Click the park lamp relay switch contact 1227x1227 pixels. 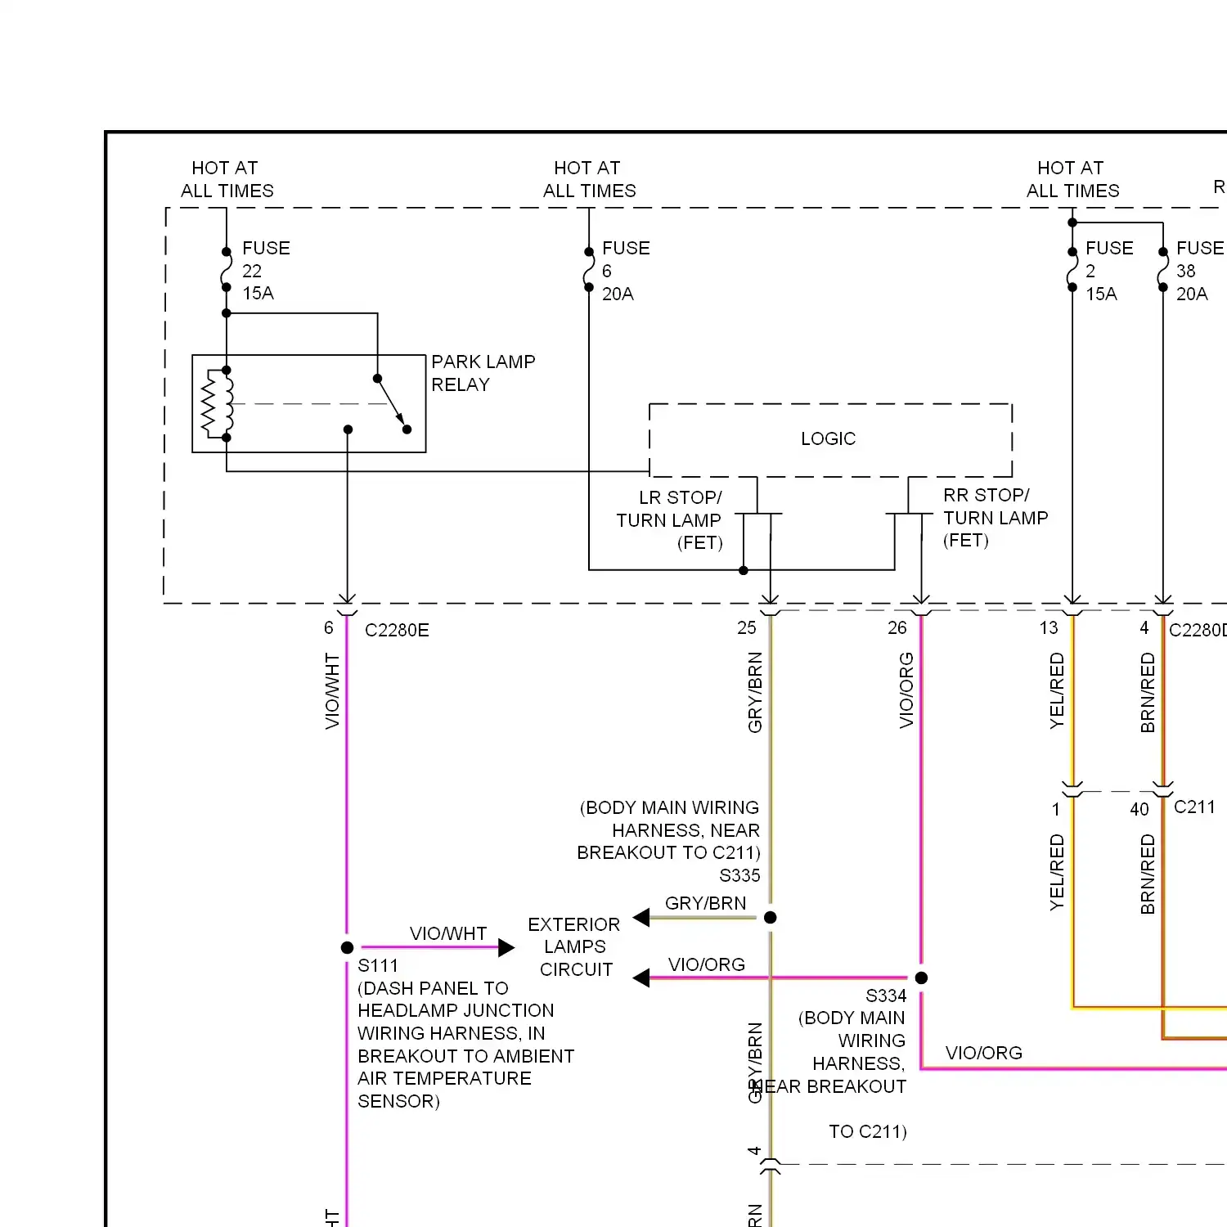[392, 404]
